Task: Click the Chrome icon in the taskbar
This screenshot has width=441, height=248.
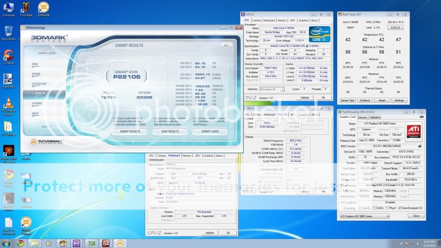Action: [20, 243]
